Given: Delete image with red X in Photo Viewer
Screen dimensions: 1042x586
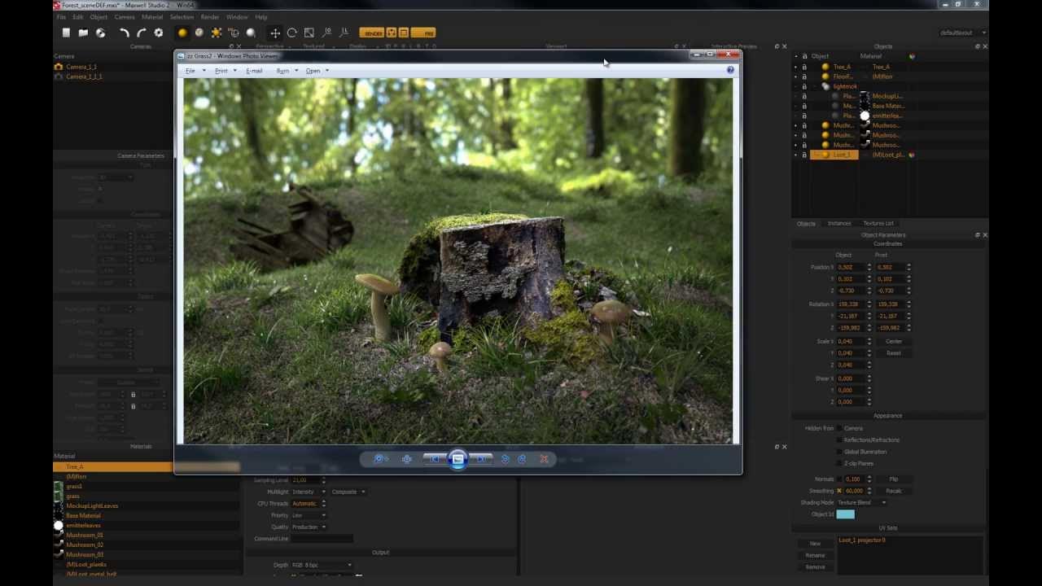Looking at the screenshot, I should [545, 459].
